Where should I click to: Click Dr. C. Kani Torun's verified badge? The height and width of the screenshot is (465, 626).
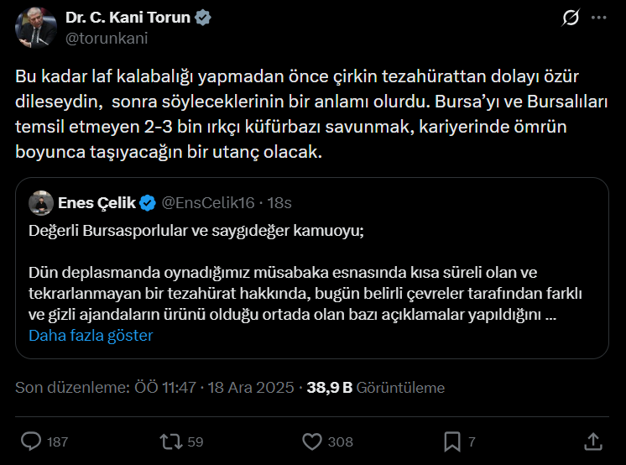(x=203, y=18)
